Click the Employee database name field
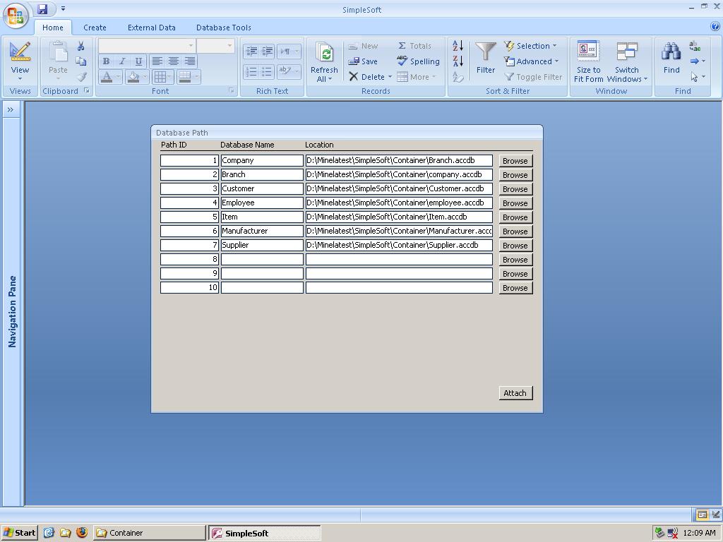The height and width of the screenshot is (542, 723). click(262, 203)
